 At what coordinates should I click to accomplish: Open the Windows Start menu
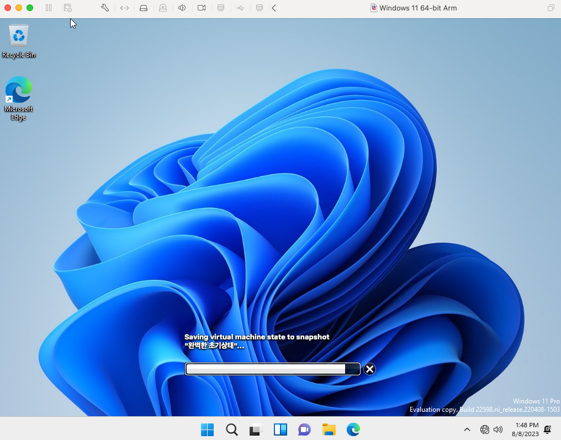207,429
